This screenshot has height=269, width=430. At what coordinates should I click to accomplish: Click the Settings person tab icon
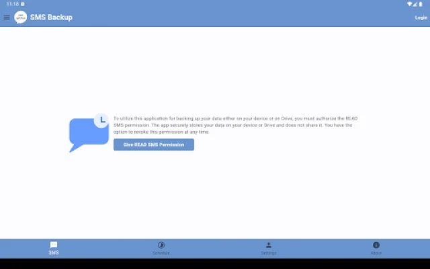[x=269, y=245]
